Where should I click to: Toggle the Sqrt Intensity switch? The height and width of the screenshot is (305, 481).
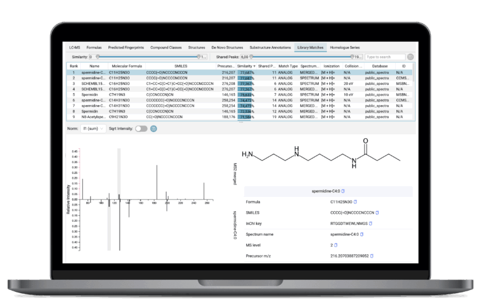click(x=141, y=129)
